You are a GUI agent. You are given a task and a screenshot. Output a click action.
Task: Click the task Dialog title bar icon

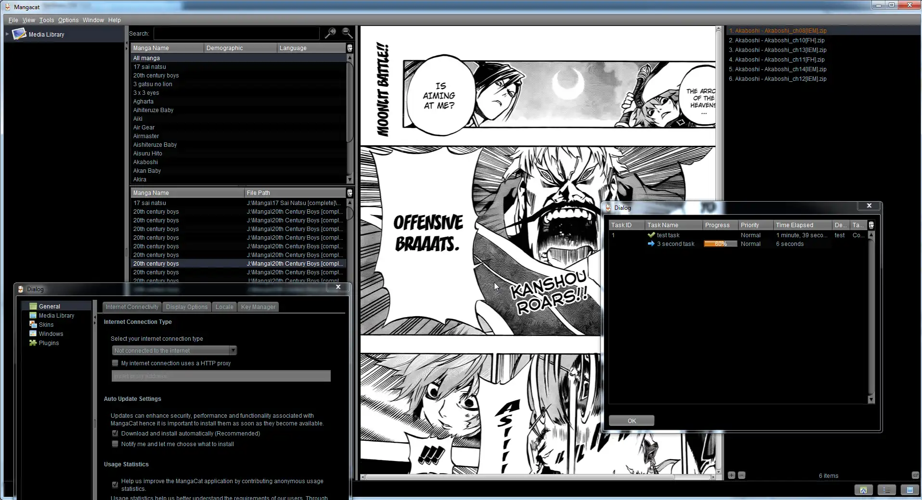pos(608,207)
